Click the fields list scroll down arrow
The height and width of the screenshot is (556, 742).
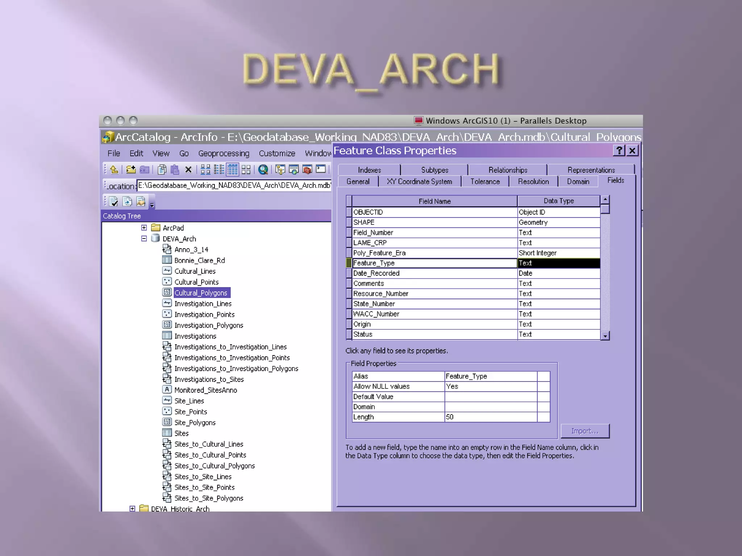(605, 336)
